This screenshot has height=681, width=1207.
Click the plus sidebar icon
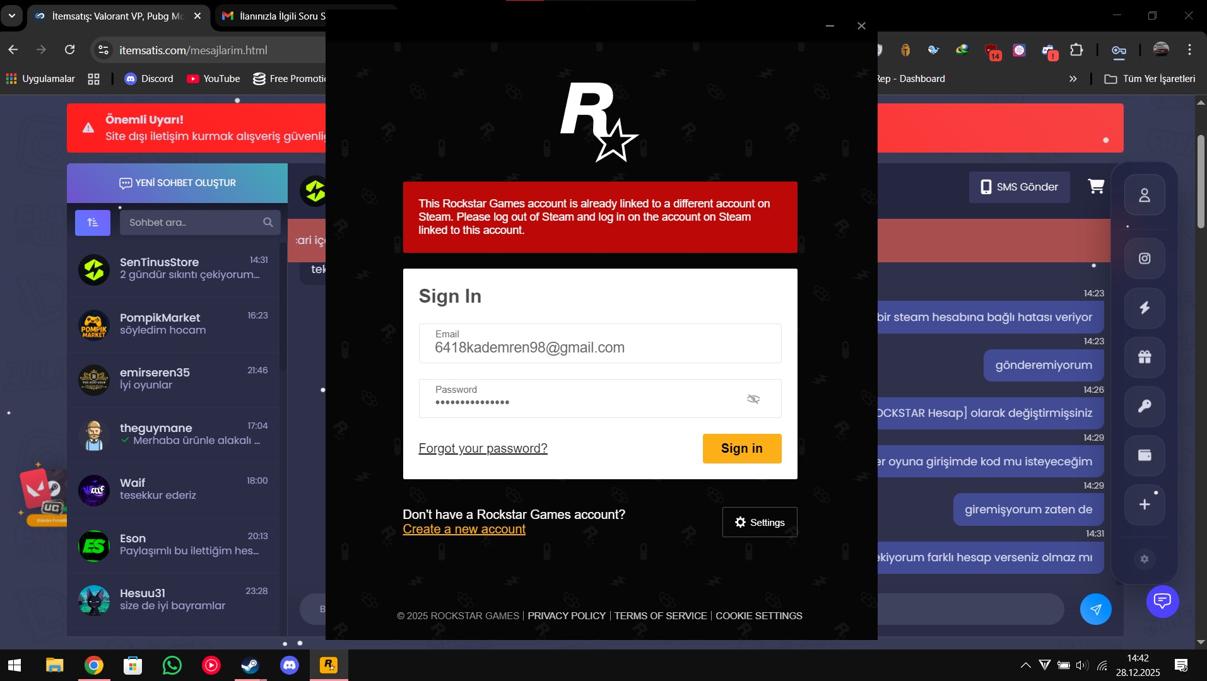click(x=1145, y=504)
